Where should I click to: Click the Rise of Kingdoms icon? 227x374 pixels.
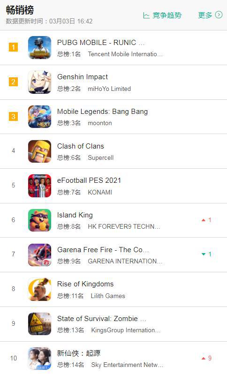coord(39,289)
